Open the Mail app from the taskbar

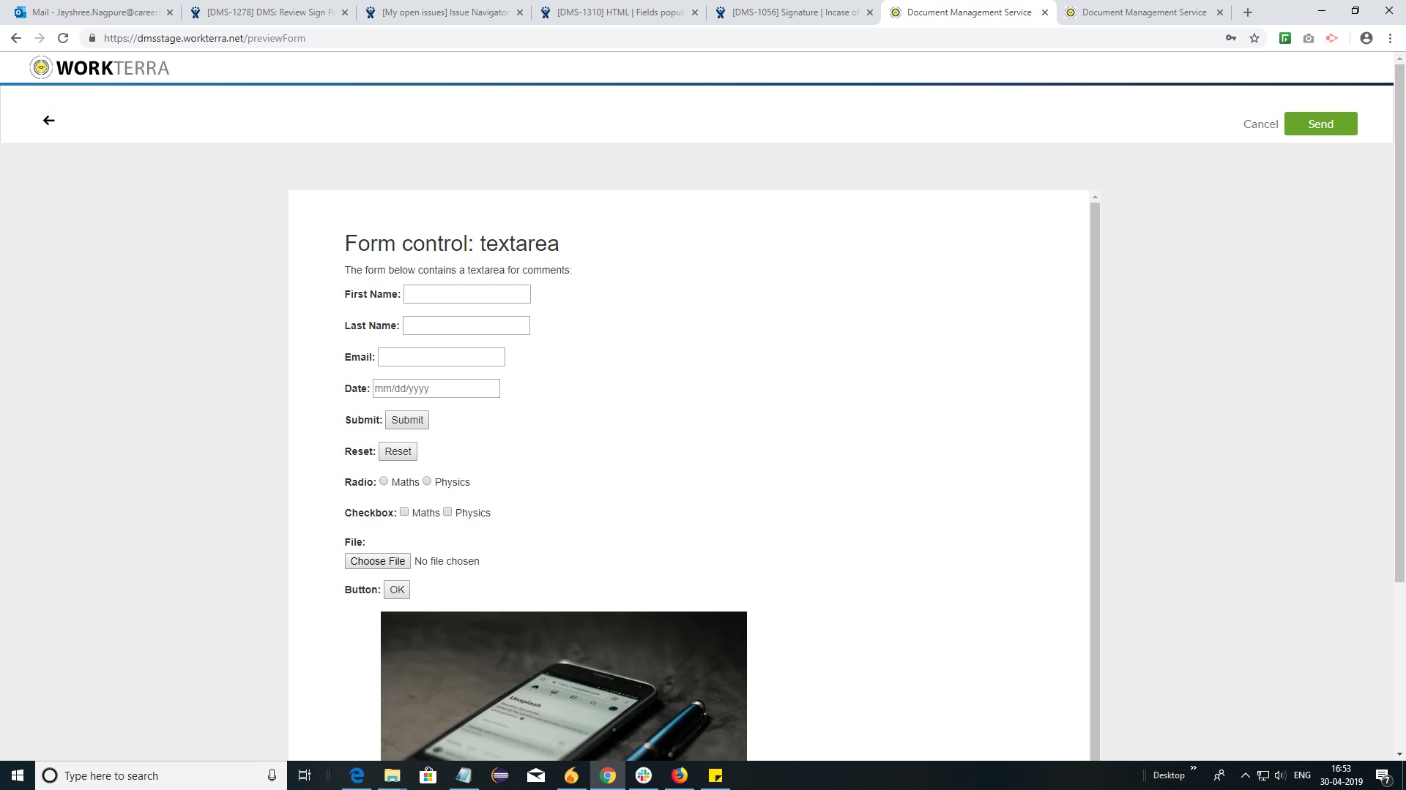click(x=536, y=775)
